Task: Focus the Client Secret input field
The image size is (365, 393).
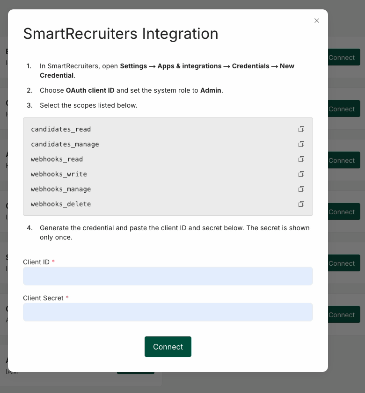Action: pyautogui.click(x=168, y=312)
